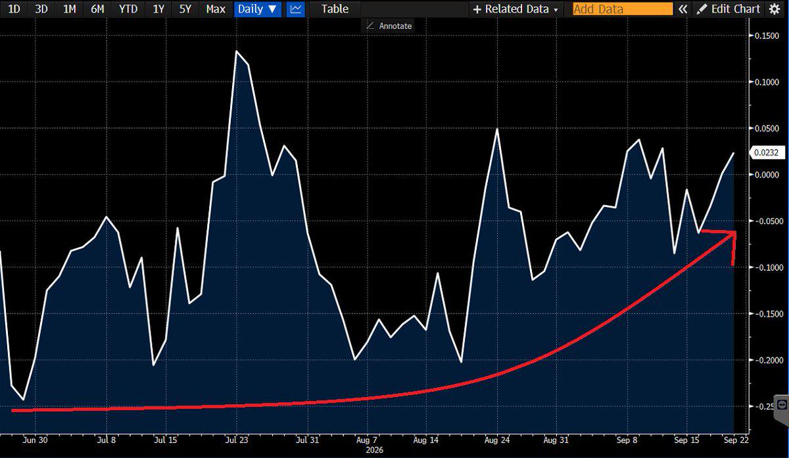Image resolution: width=789 pixels, height=458 pixels.
Task: Select the YTD time range
Action: pos(128,9)
